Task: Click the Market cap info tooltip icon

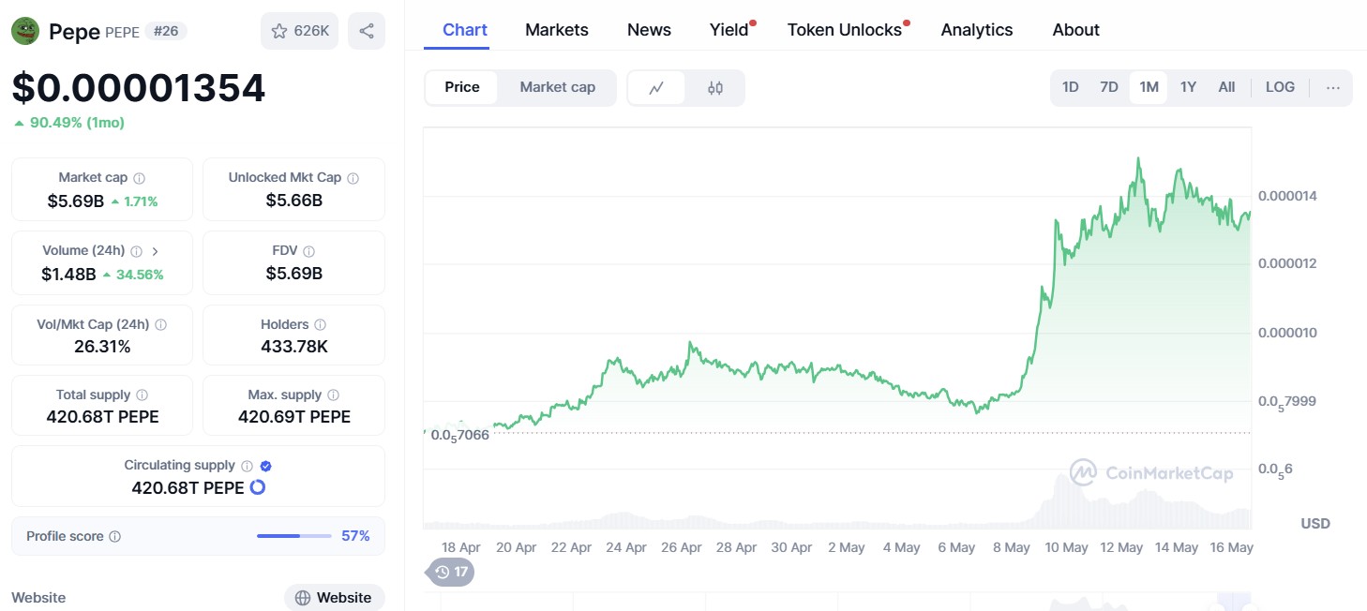Action: coord(137,176)
